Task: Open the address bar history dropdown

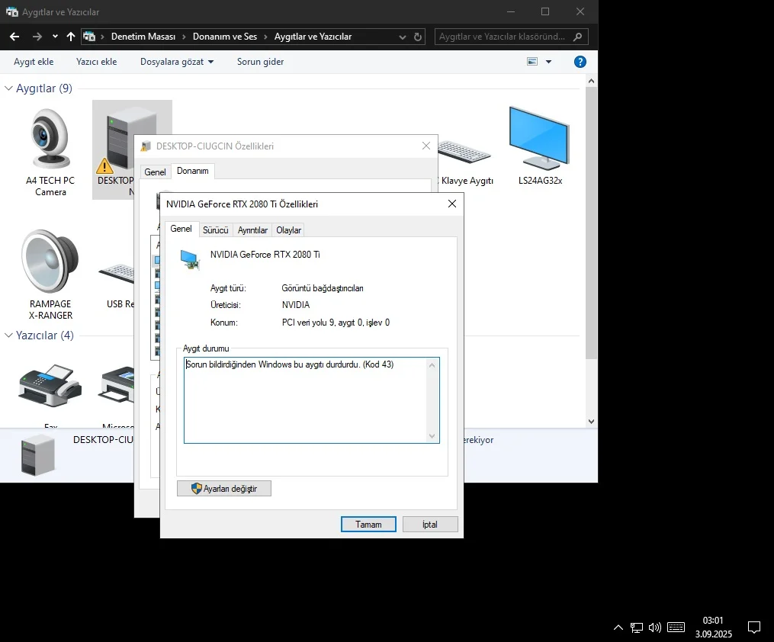Action: [403, 37]
